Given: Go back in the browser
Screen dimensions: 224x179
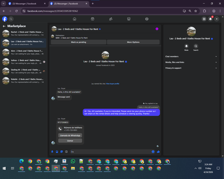Looking at the screenshot, I should pos(4,11).
